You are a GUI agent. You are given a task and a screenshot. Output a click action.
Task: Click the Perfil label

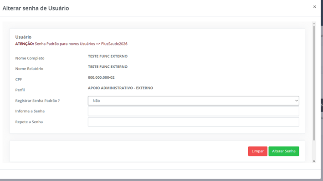(20, 90)
